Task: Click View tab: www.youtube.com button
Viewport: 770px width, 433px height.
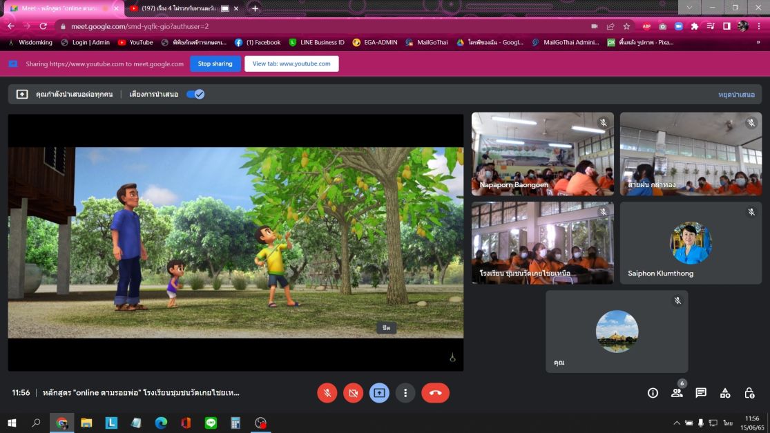Action: point(291,64)
